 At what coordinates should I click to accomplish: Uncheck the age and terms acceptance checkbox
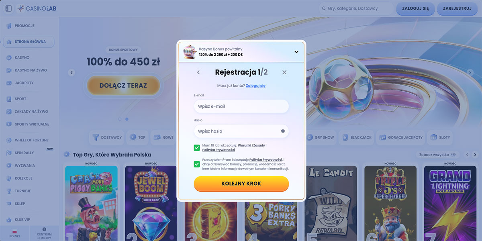[197, 148]
